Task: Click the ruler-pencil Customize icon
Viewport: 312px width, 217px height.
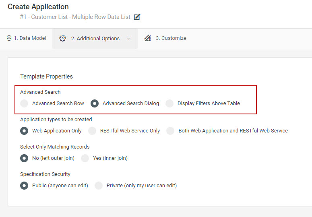Action: (147, 38)
